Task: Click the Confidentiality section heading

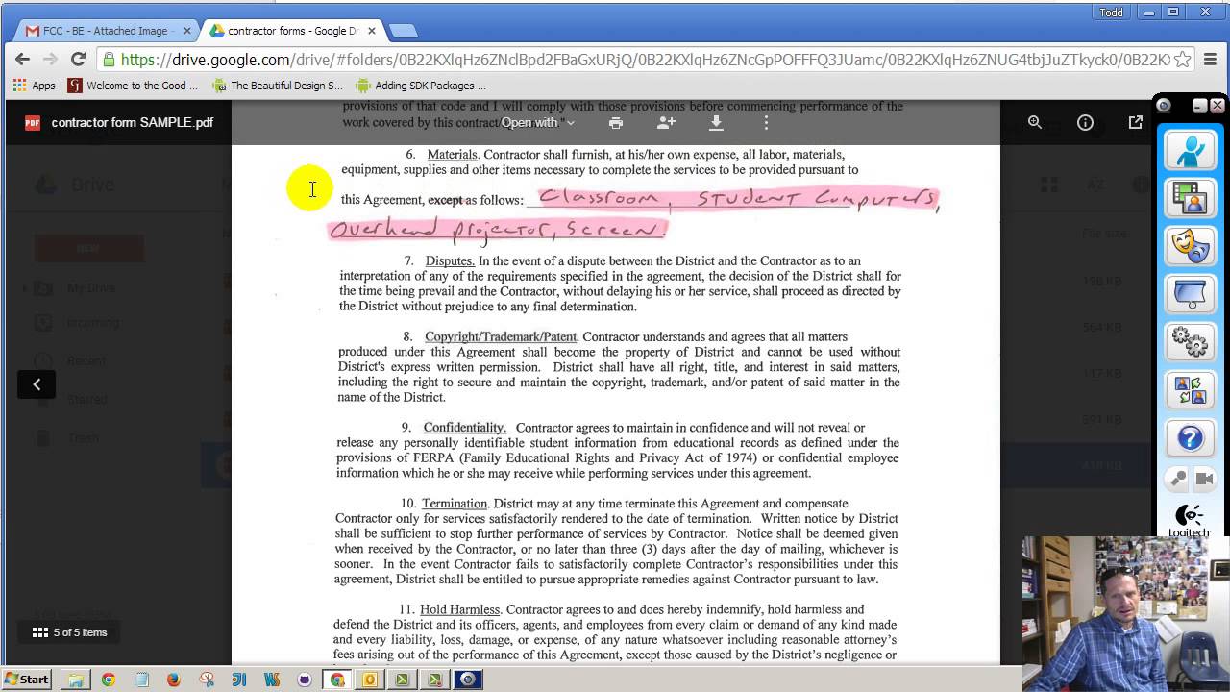Action: click(x=464, y=428)
